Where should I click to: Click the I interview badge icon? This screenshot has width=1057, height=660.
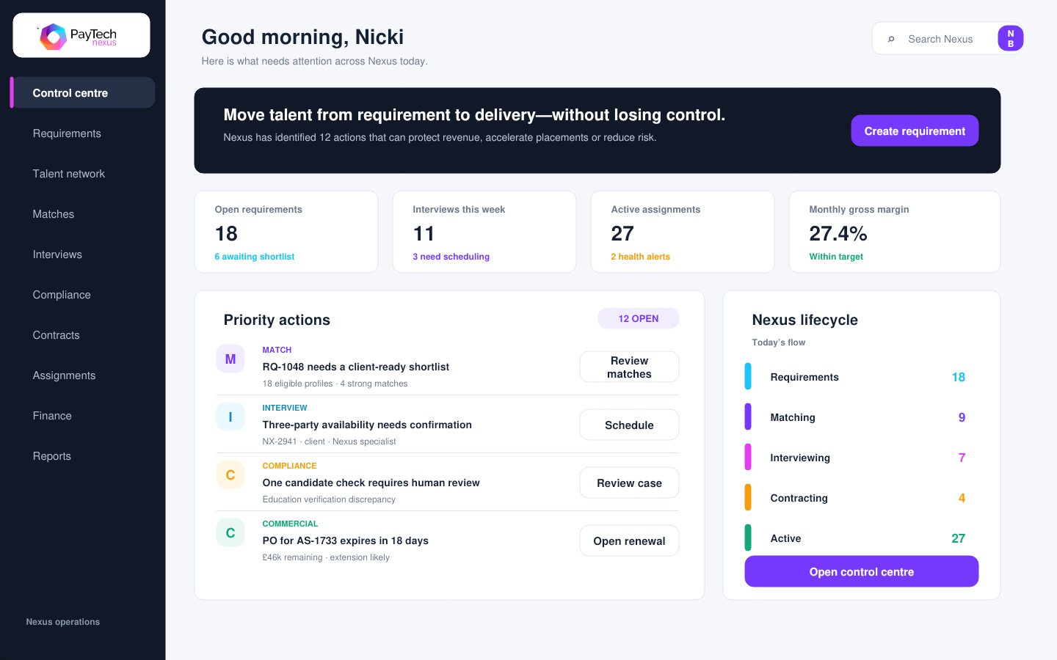coord(230,417)
